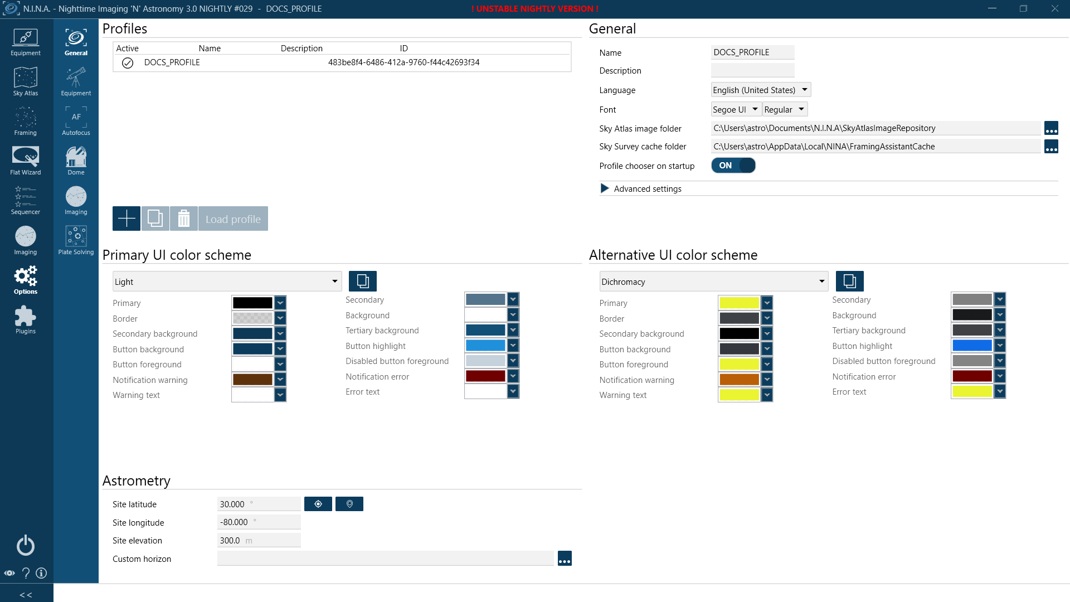Switch to Plate Solving options tab
Viewport: 1070px width, 602px height.
76,241
